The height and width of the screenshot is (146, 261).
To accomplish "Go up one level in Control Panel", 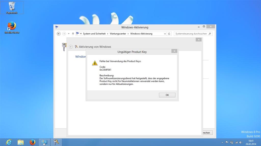I will click(x=73, y=34).
